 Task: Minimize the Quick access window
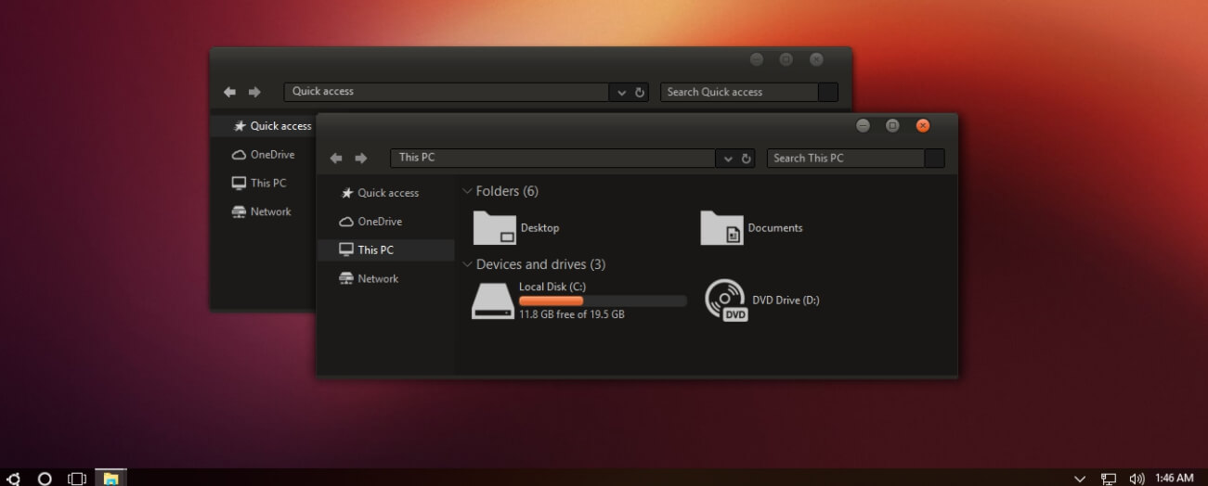coord(757,59)
